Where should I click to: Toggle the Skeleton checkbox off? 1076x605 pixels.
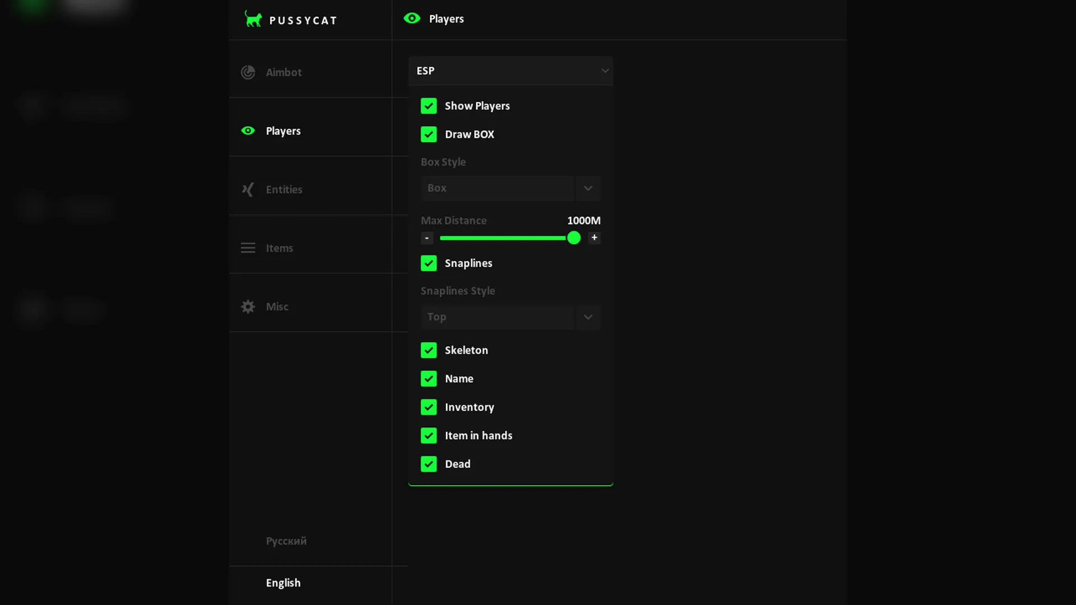pyautogui.click(x=429, y=350)
